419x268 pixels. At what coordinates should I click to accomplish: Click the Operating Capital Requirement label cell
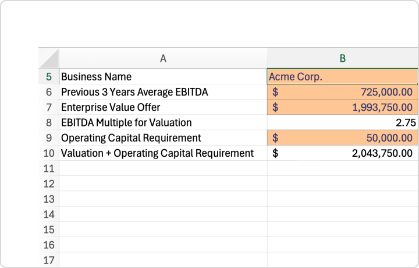163,138
